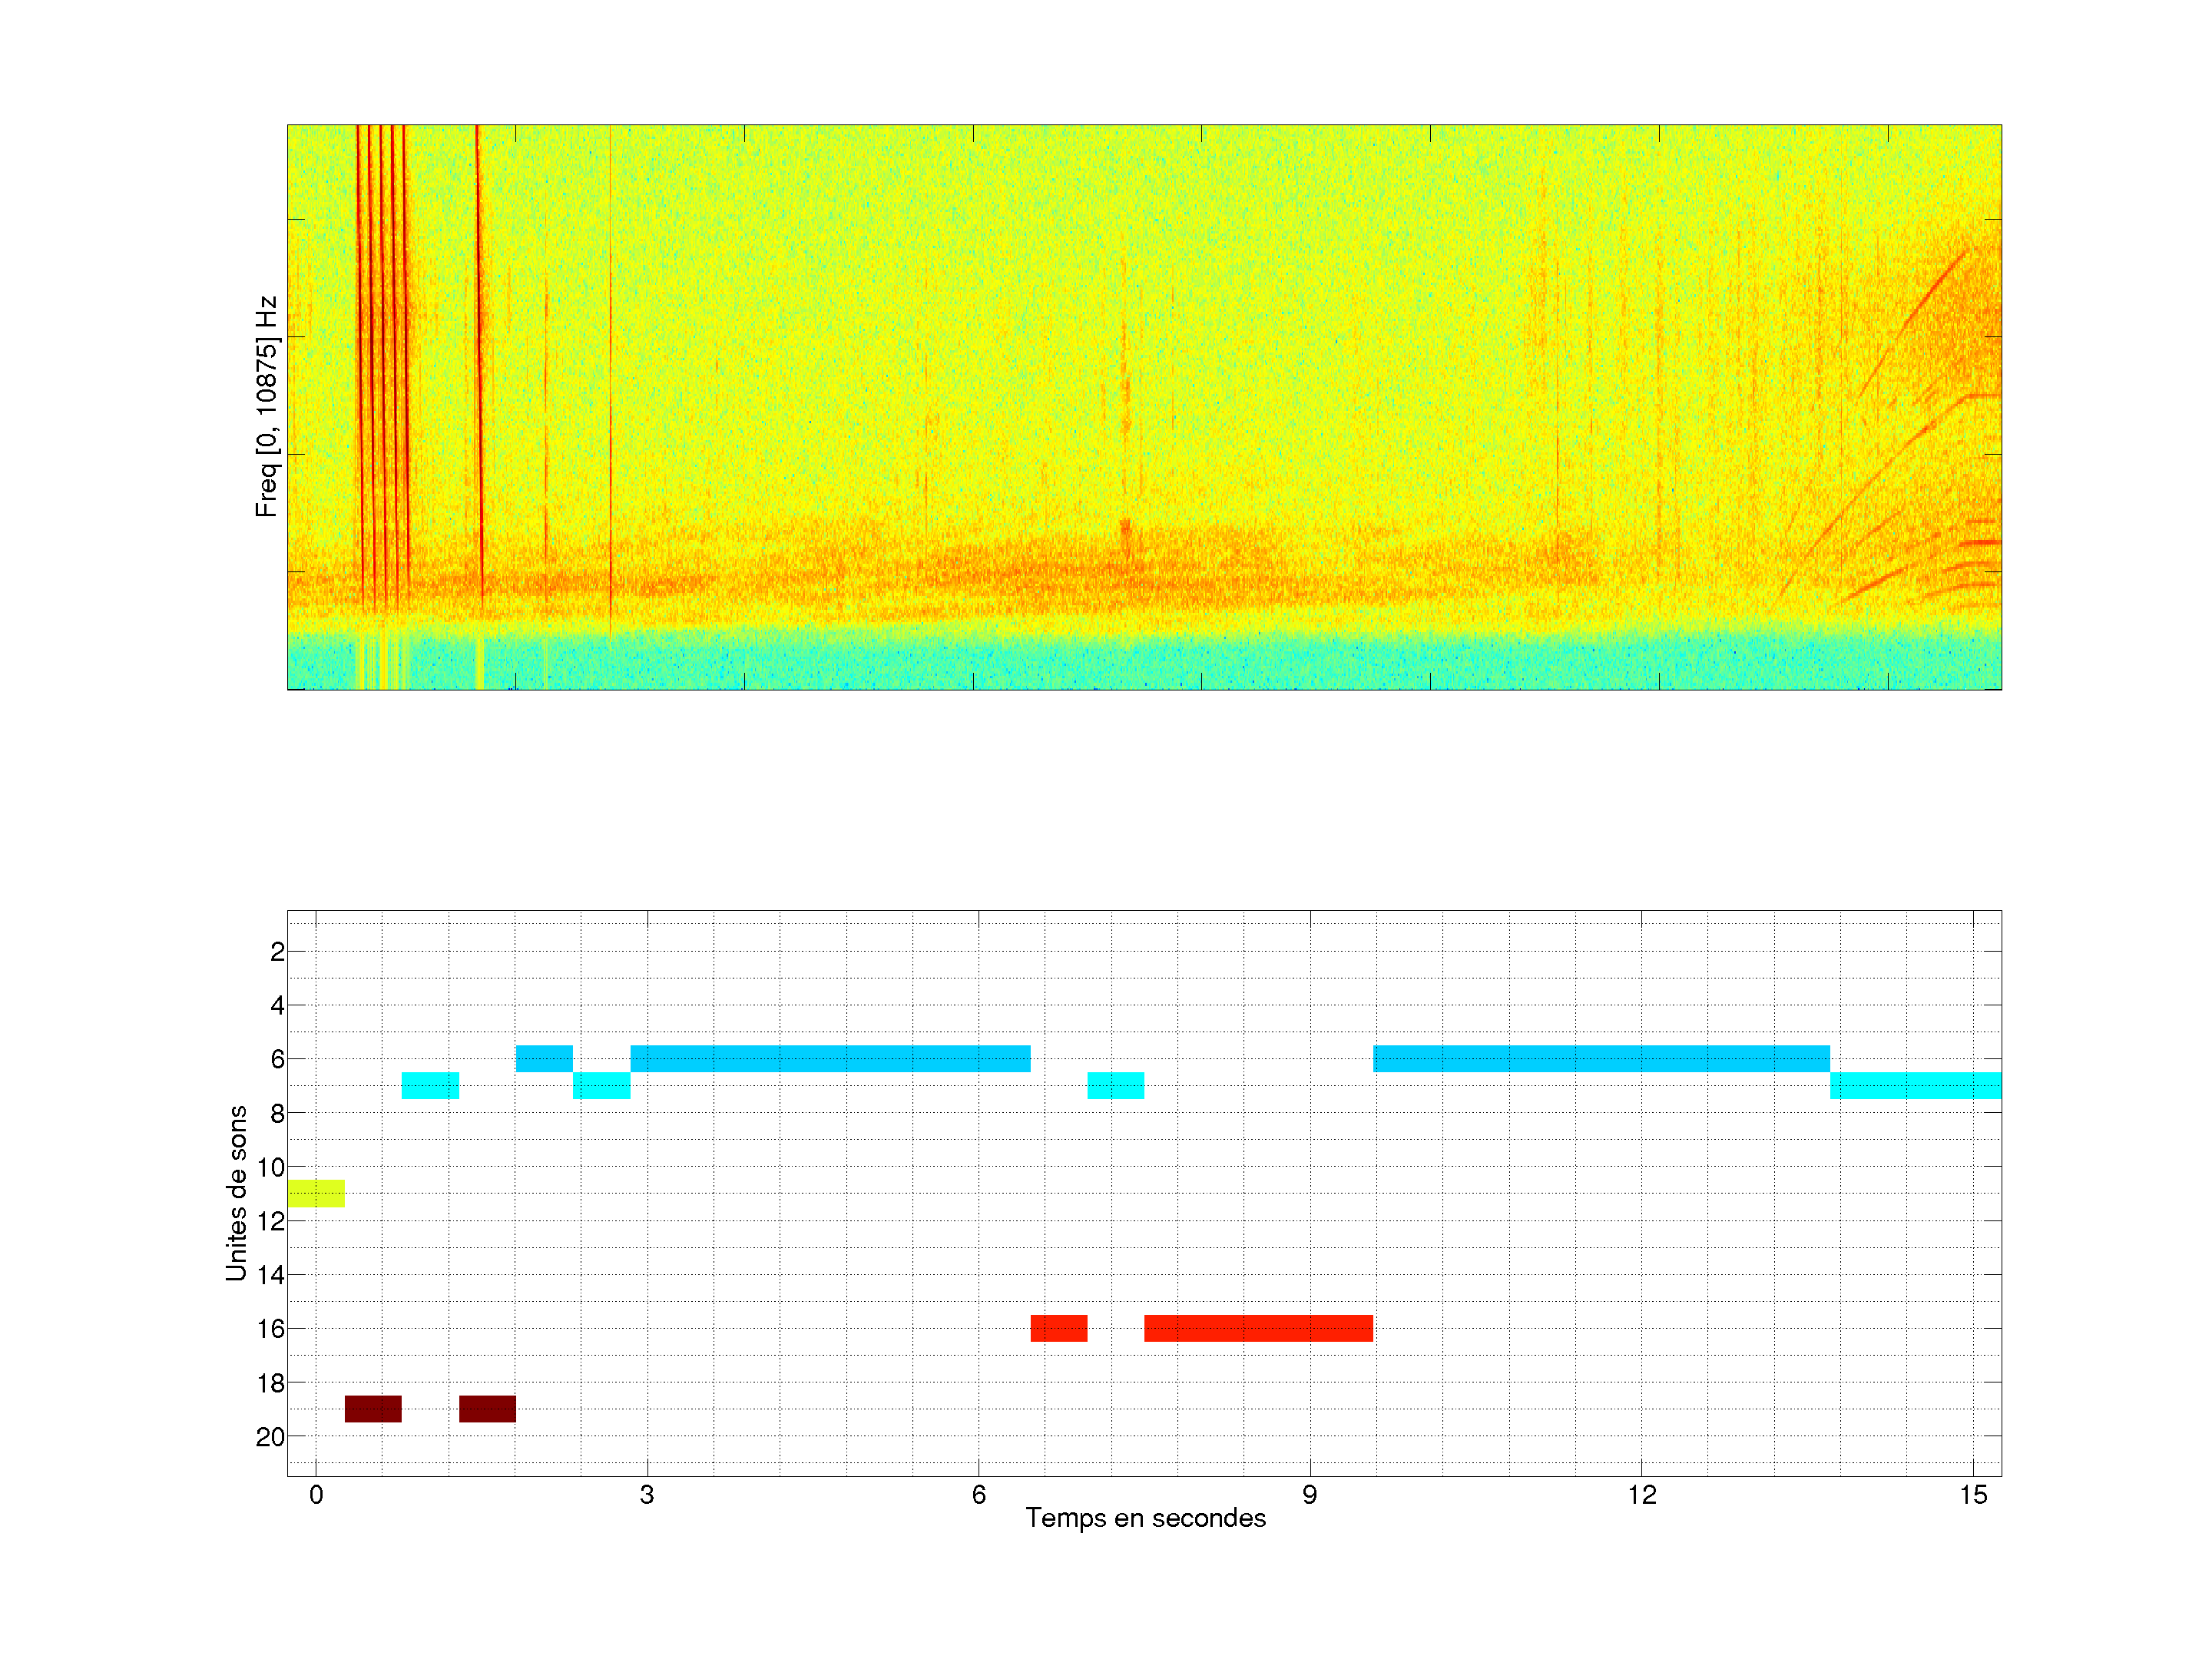Select the cyan bar at the far right end

pos(1915,1085)
